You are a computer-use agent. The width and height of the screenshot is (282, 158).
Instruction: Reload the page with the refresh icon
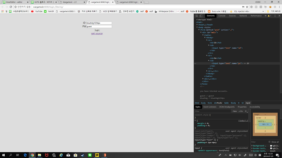(11, 7)
